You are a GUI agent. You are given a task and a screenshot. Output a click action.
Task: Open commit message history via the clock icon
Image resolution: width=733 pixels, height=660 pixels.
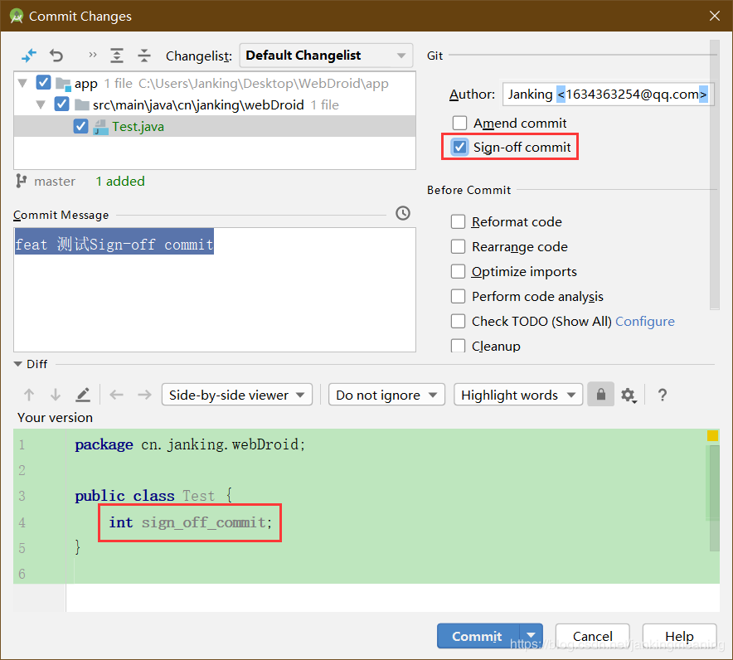[x=403, y=213]
